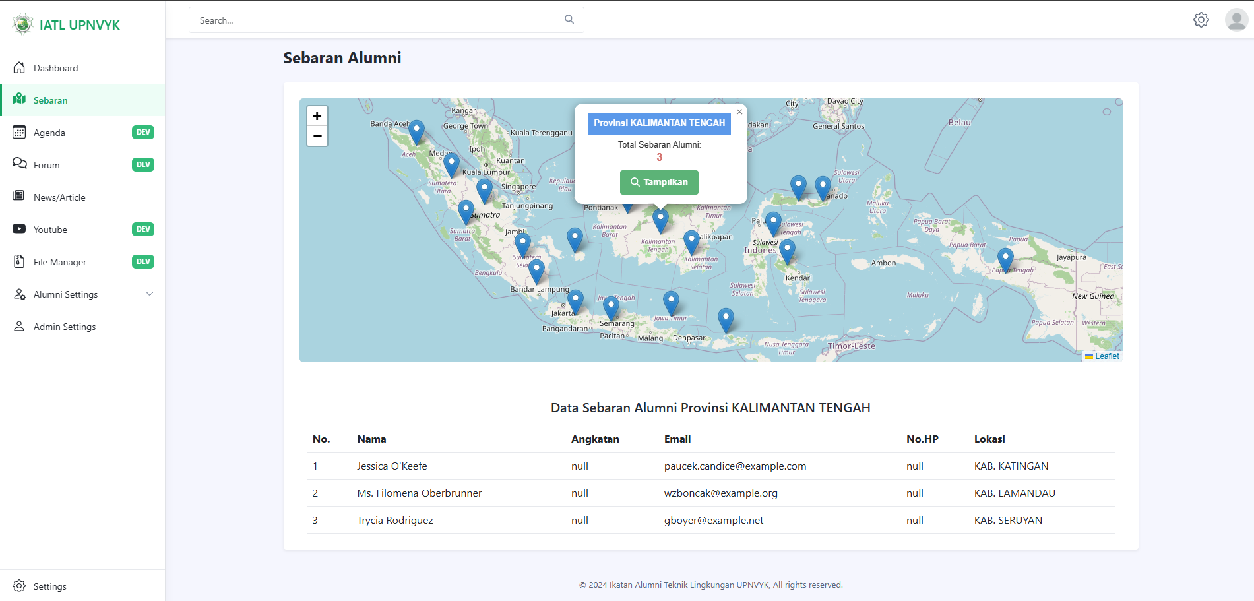This screenshot has height=601, width=1254.
Task: Click the map marker near Palu
Action: click(773, 224)
